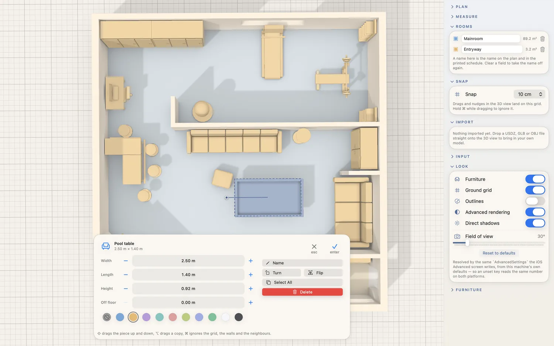
Task: Expand the MEASURE section
Action: [464, 17]
